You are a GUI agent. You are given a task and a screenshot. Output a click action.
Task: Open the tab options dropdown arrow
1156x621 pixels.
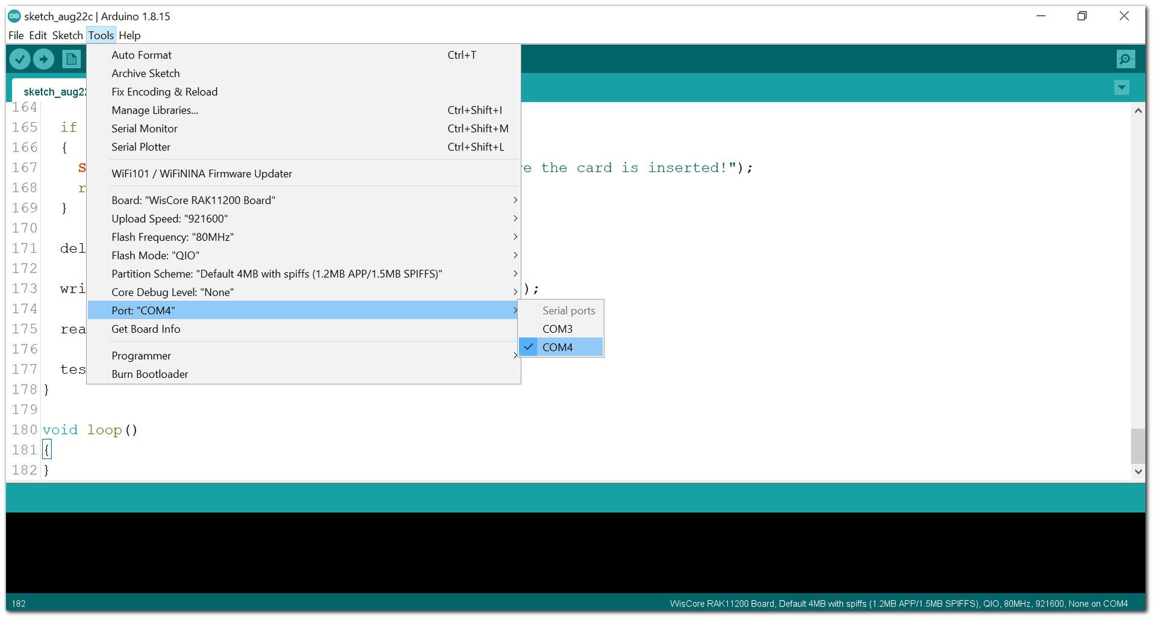point(1121,88)
